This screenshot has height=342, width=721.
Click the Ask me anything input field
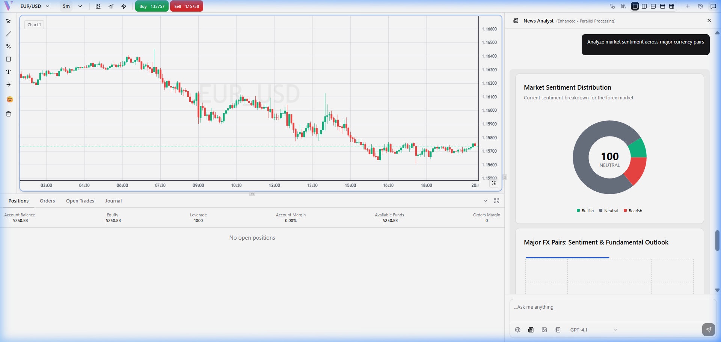(x=608, y=307)
